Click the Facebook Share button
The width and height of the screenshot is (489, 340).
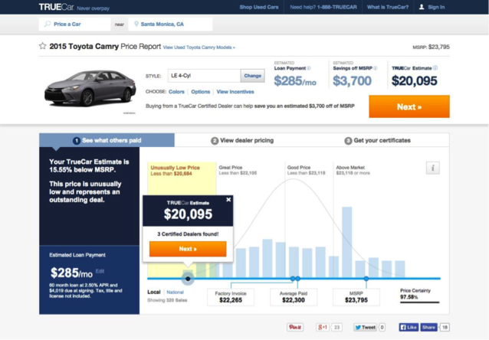click(428, 327)
